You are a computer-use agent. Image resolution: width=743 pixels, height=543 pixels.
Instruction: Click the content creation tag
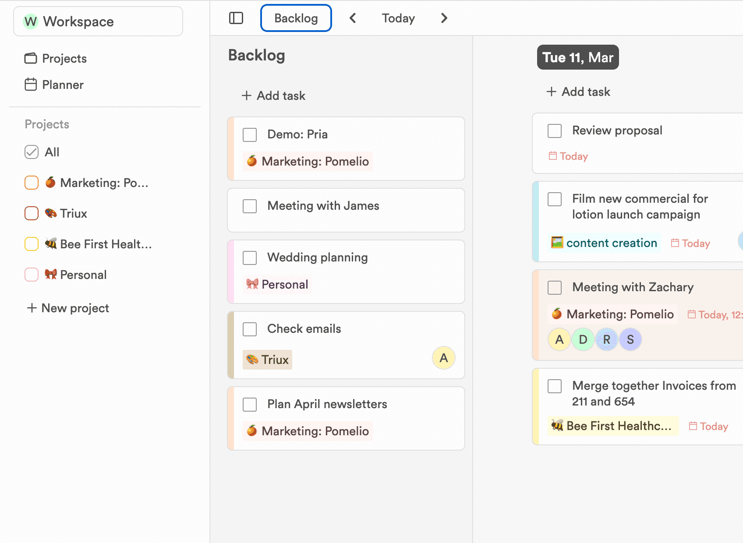click(605, 243)
